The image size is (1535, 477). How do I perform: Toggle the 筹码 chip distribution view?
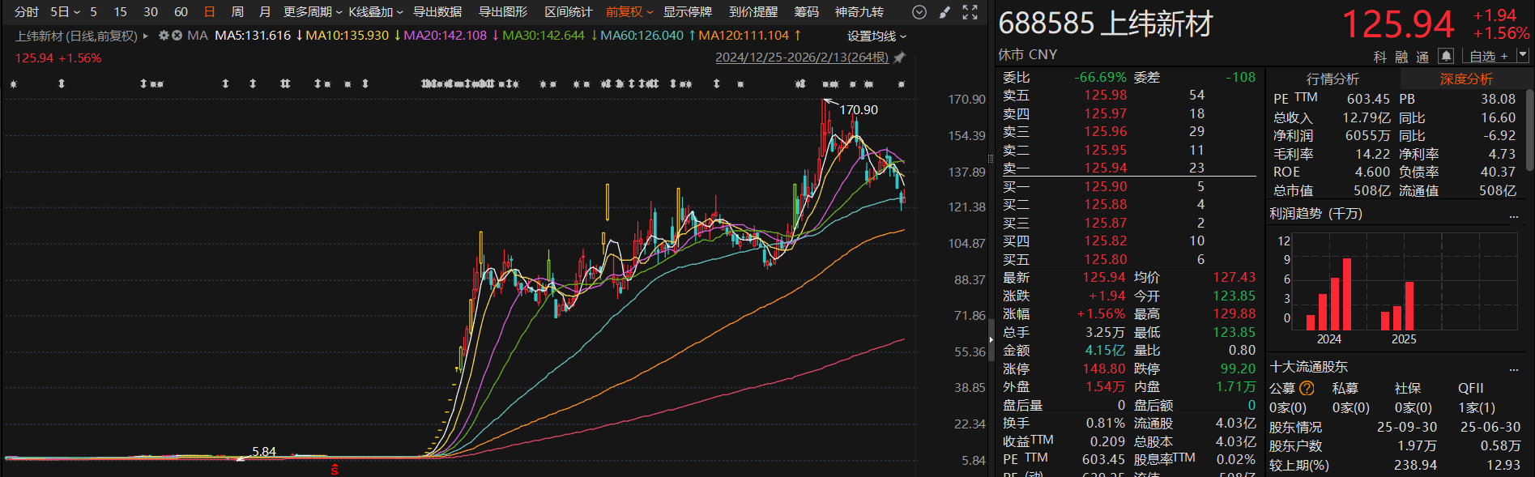click(x=806, y=12)
